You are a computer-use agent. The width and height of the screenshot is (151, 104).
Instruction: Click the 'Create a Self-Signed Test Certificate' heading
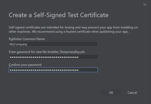[x=59, y=15]
